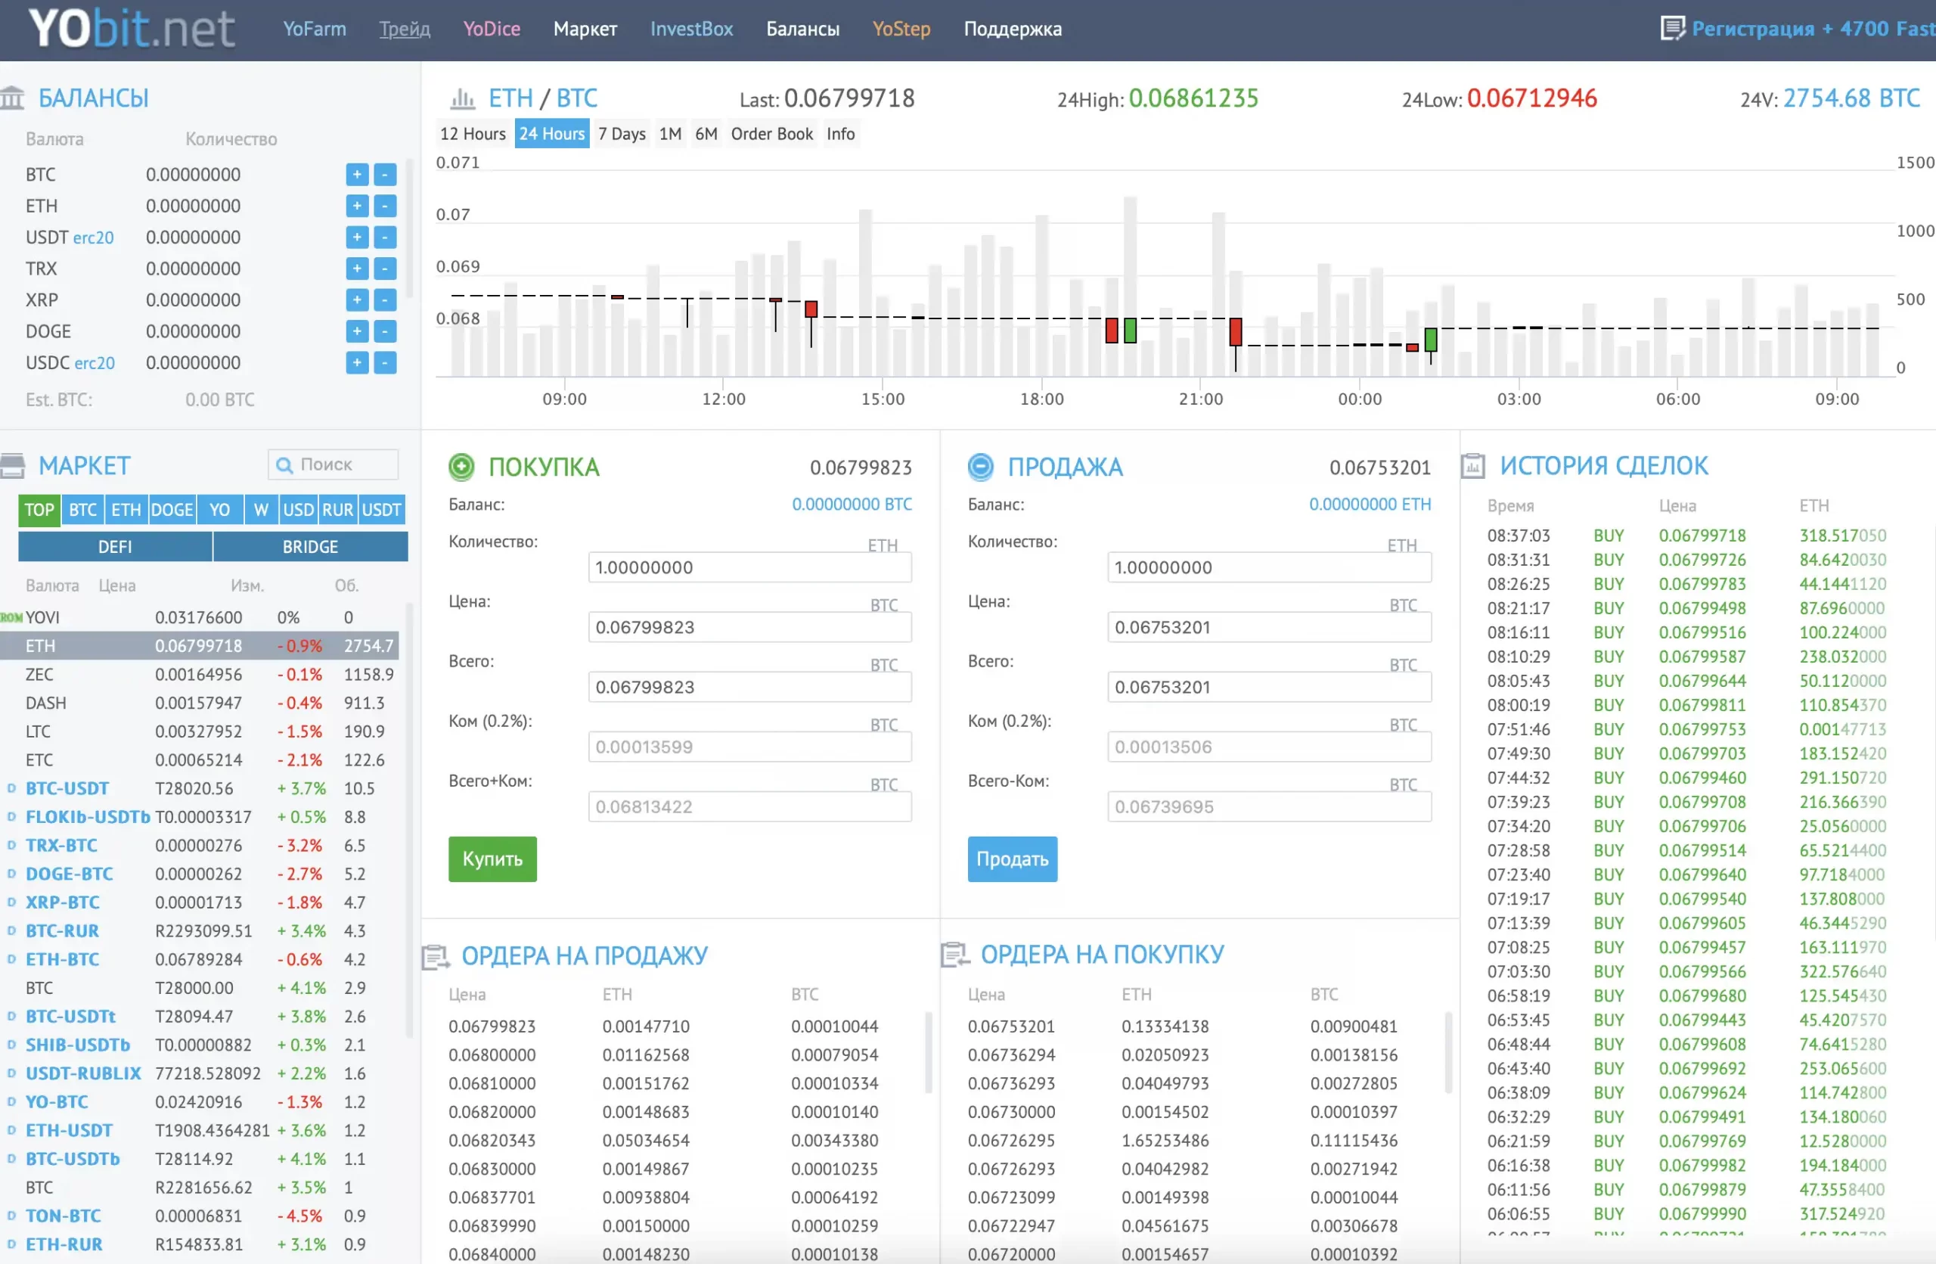1936x1264 pixels.
Task: Click the buy balance 0.00000000 BTC link
Action: coord(852,504)
